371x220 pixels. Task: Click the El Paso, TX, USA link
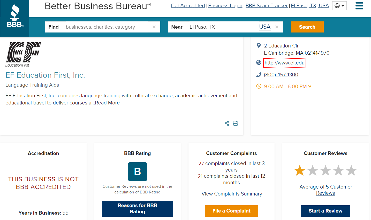(x=310, y=6)
